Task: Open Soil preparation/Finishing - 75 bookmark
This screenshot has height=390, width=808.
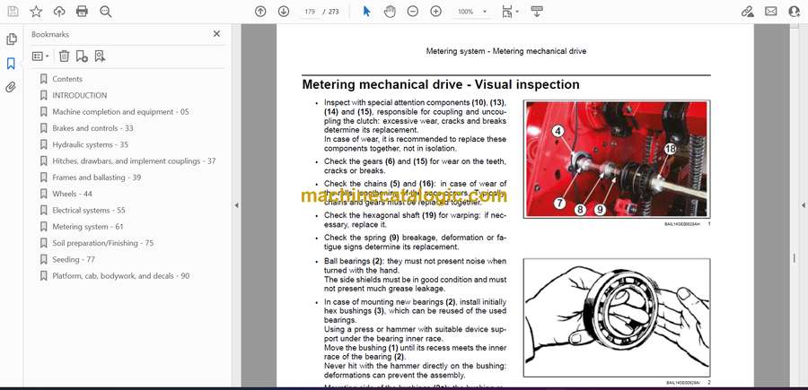Action: (x=102, y=243)
